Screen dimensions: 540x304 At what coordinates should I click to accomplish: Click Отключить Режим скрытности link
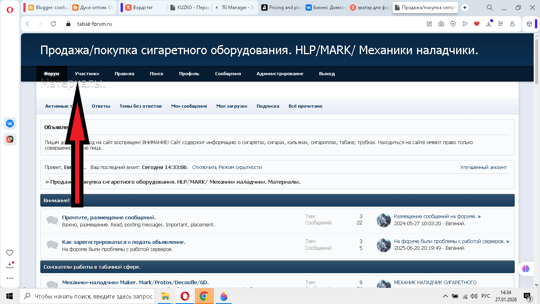tap(227, 167)
